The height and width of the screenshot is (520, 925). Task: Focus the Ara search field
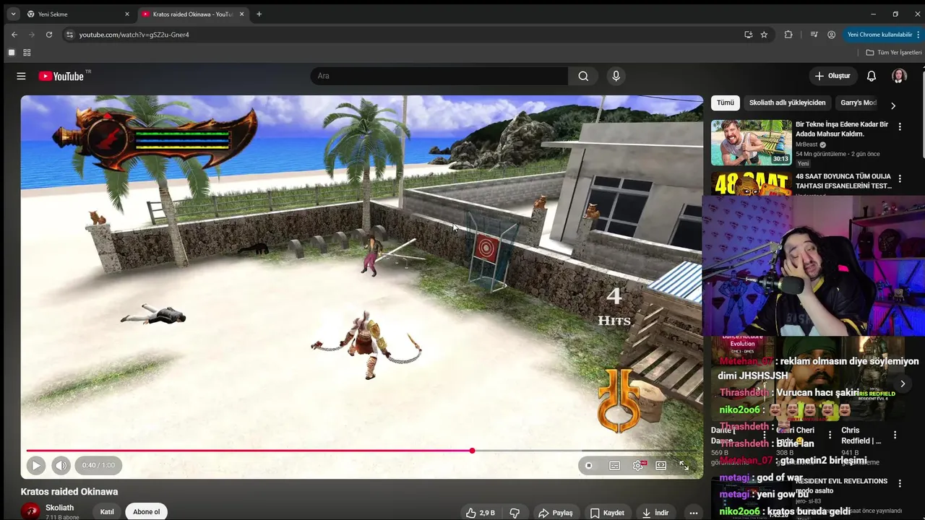click(x=439, y=76)
